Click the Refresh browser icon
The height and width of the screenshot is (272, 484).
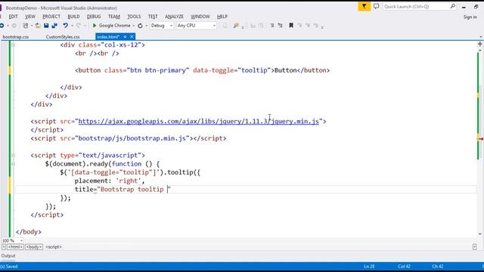tap(140, 26)
